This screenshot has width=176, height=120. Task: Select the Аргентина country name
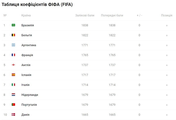tap(29, 45)
